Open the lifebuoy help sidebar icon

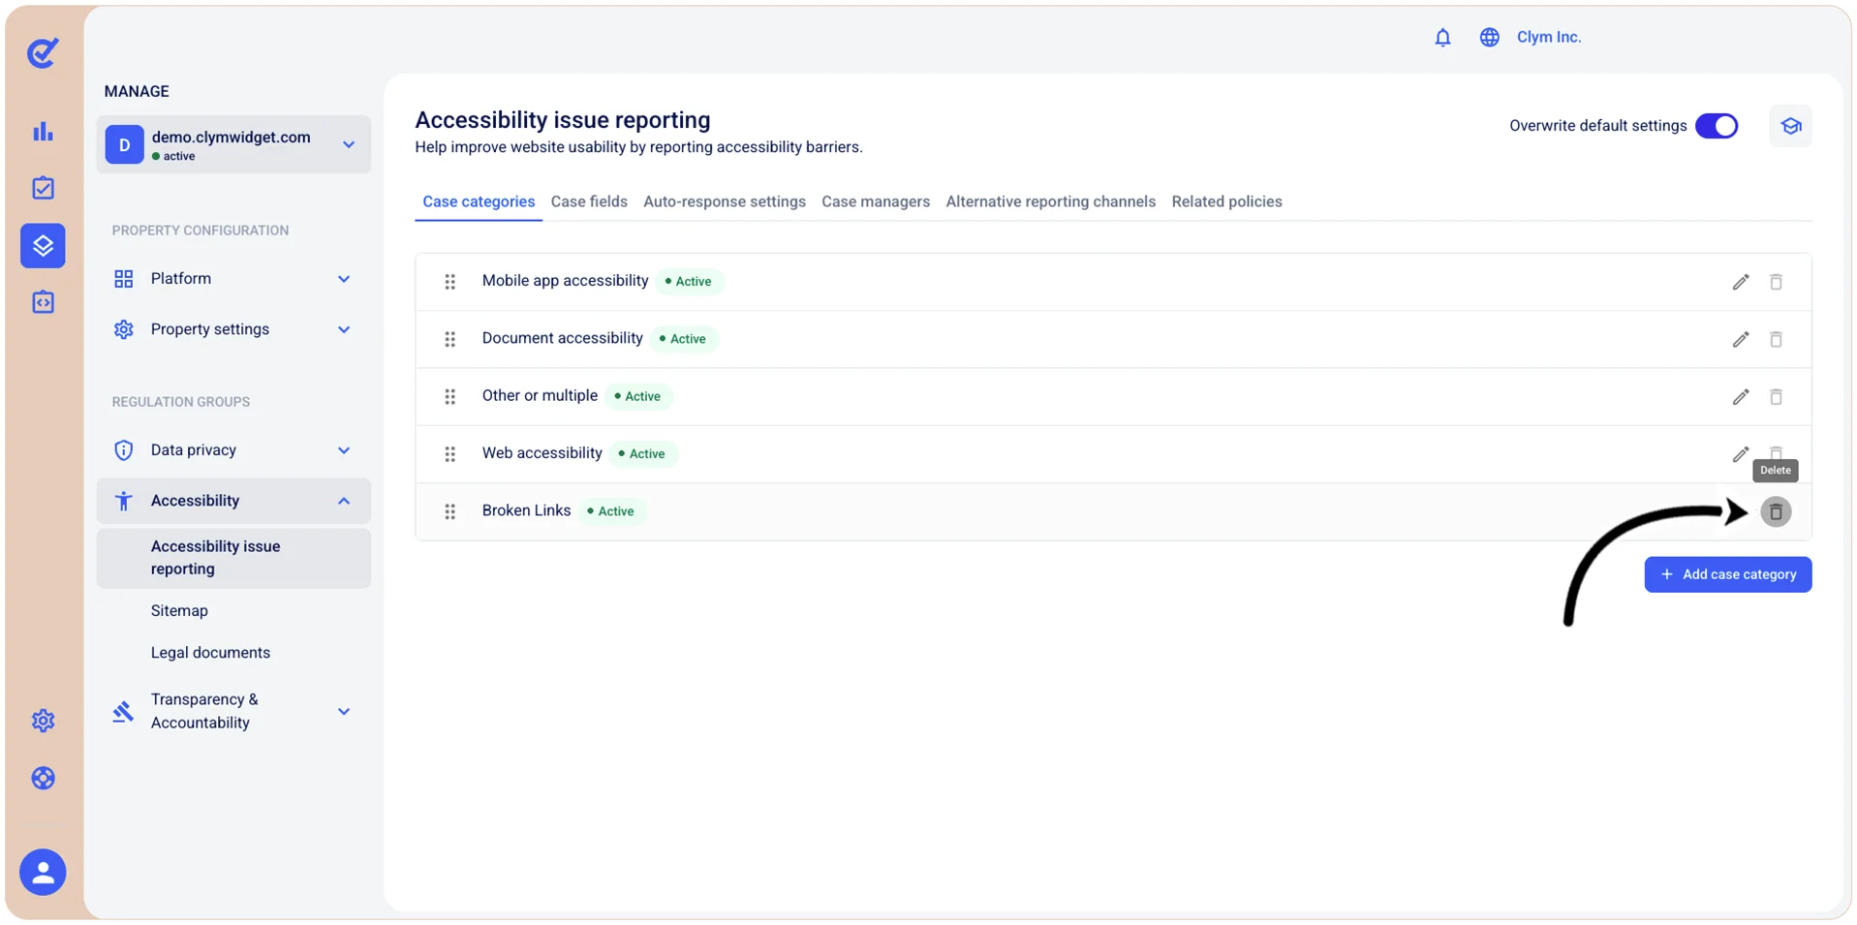point(43,778)
